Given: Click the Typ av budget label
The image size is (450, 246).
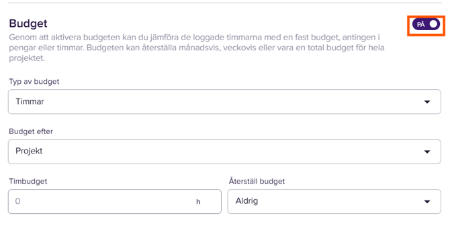Looking at the screenshot, I should [x=34, y=82].
